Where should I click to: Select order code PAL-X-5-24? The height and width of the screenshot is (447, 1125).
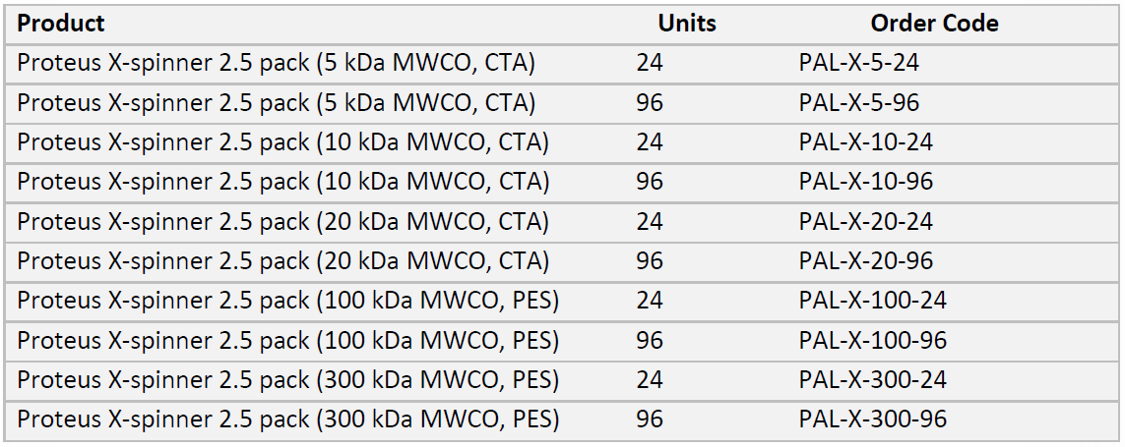[859, 63]
